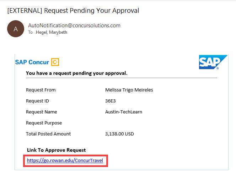236x178 pixels.
Task: Click the SAP Concur brand text
Action: click(32, 62)
